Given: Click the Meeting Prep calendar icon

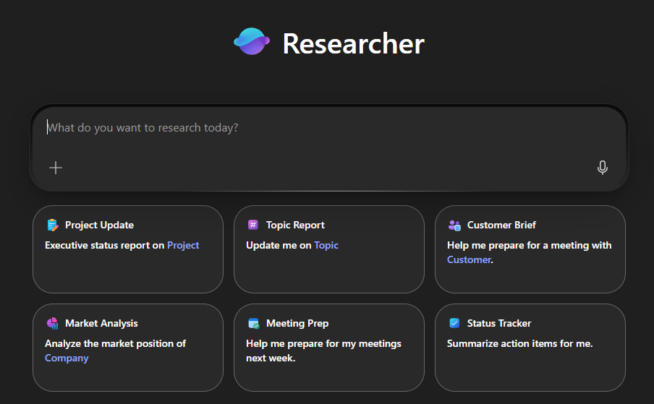Looking at the screenshot, I should [x=253, y=323].
